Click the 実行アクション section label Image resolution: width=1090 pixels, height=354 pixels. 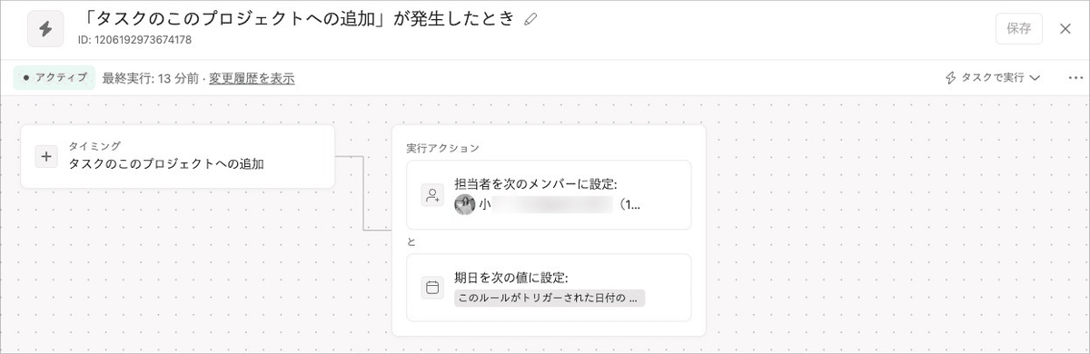tap(442, 147)
